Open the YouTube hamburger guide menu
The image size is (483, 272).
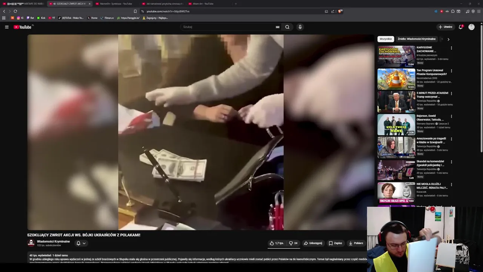pyautogui.click(x=6, y=27)
